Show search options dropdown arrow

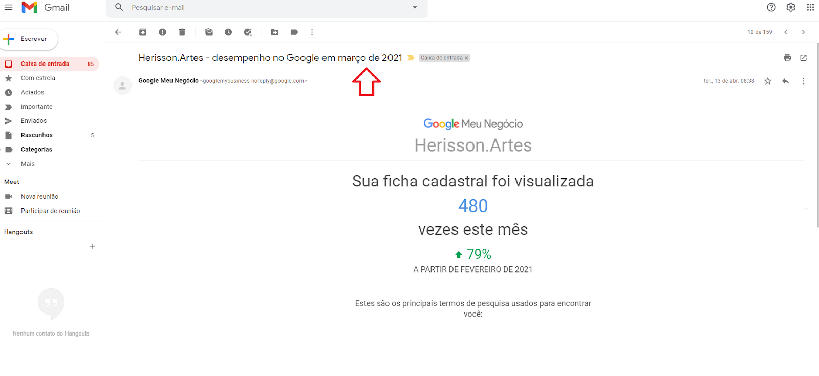click(x=415, y=7)
